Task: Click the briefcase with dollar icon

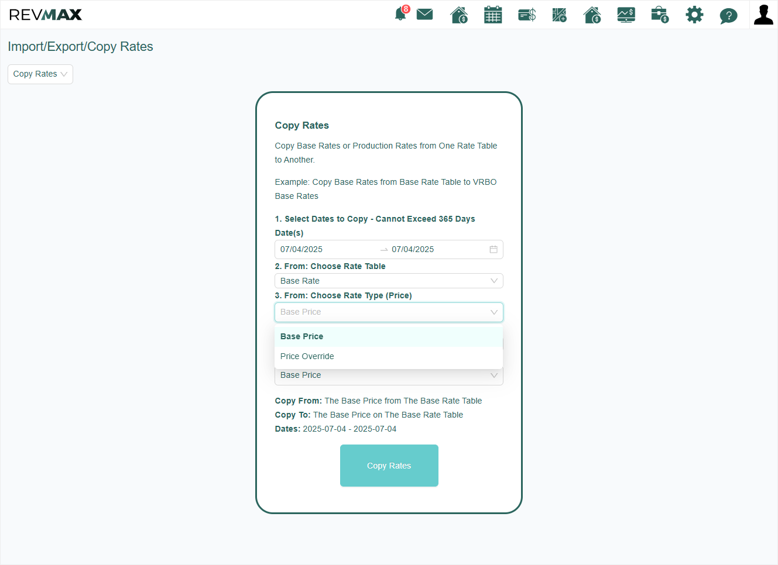Action: [x=660, y=15]
